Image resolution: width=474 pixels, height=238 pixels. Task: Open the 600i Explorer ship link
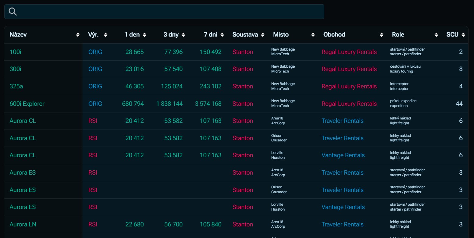click(x=27, y=104)
